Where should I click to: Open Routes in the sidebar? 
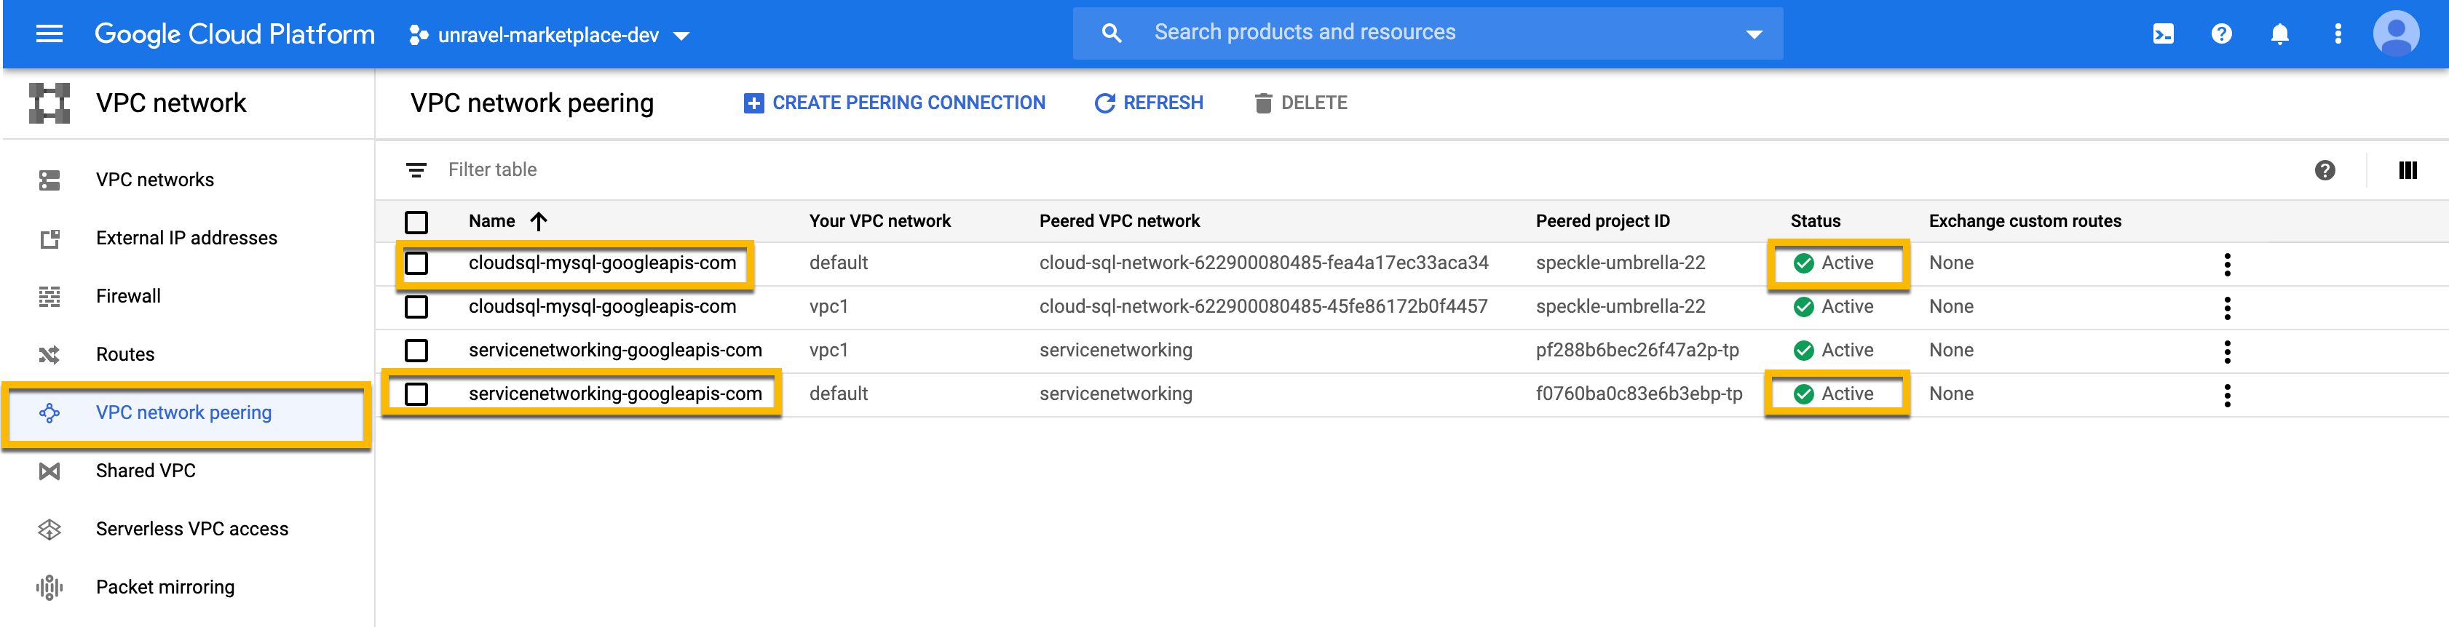coord(124,354)
